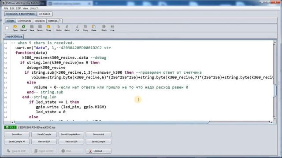Screen dimensions: 282x158
Task: Undo the last edit
Action: (x=59, y=28)
